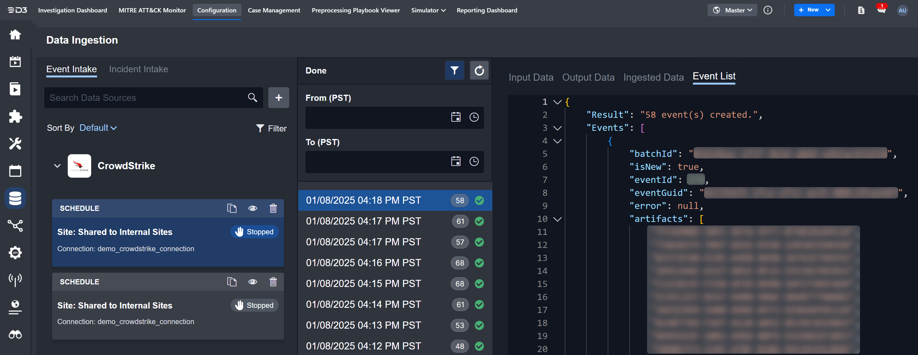Toggle eye icon on first schedule
Image resolution: width=918 pixels, height=355 pixels.
click(253, 208)
